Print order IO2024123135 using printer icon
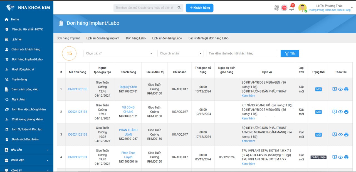 coord(346,89)
